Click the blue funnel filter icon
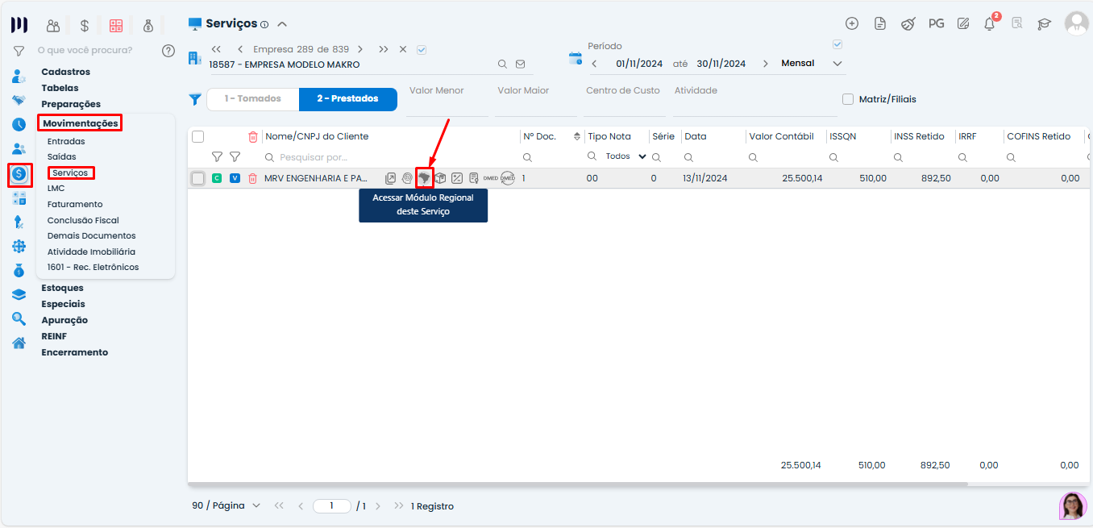 pos(195,99)
